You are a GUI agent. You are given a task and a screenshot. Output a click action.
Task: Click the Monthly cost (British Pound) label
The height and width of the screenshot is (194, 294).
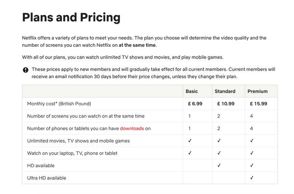click(x=59, y=104)
